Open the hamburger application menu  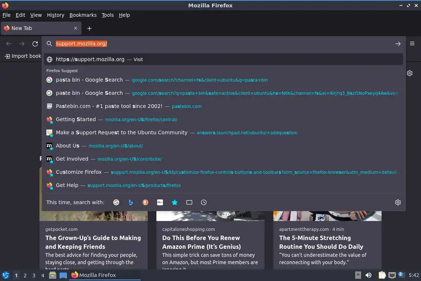pos(412,44)
